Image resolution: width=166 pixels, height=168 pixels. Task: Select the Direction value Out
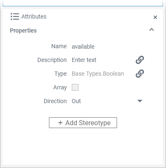[x=76, y=101]
